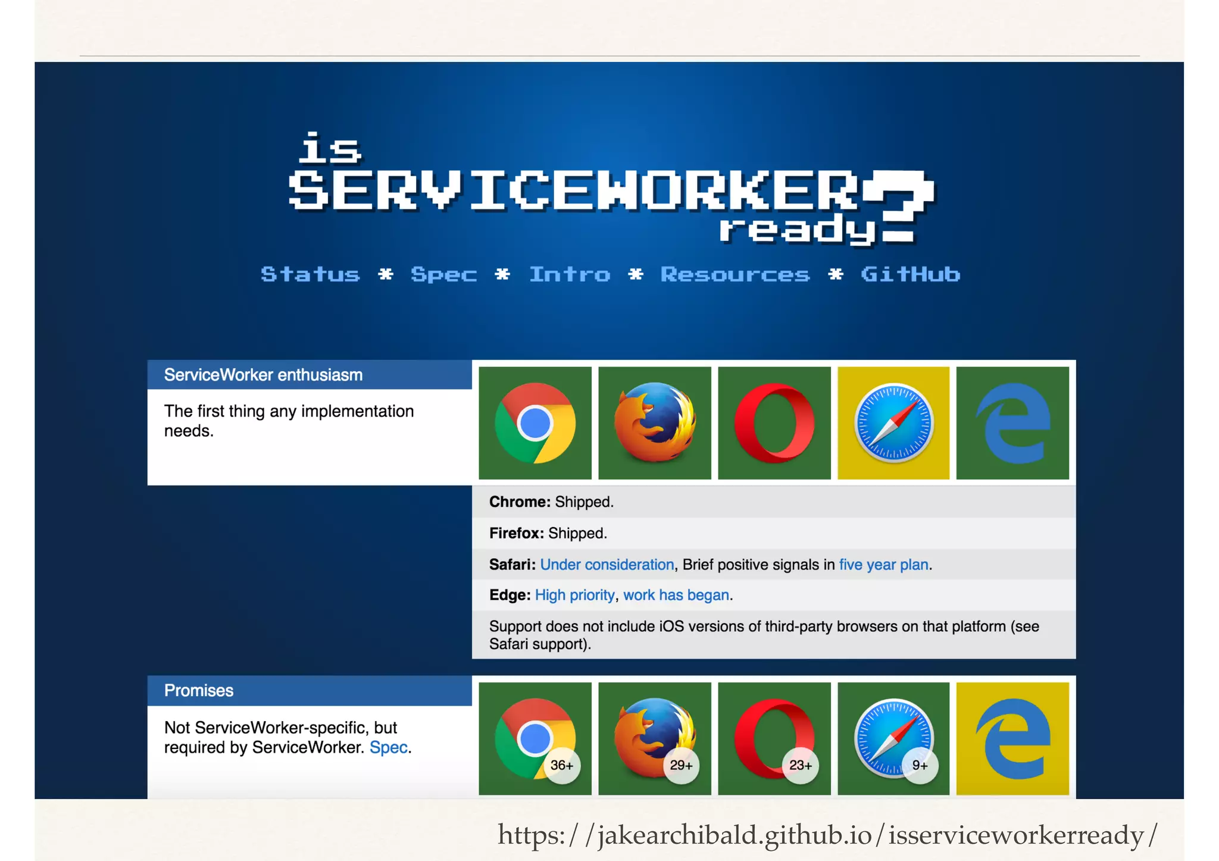Image resolution: width=1219 pixels, height=861 pixels.
Task: Select Safari 9+ icon in Promises row
Action: pyautogui.click(x=893, y=738)
